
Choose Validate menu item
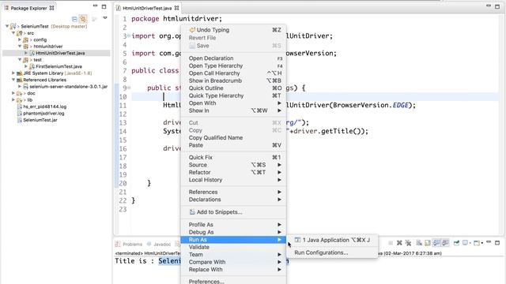[x=234, y=247]
